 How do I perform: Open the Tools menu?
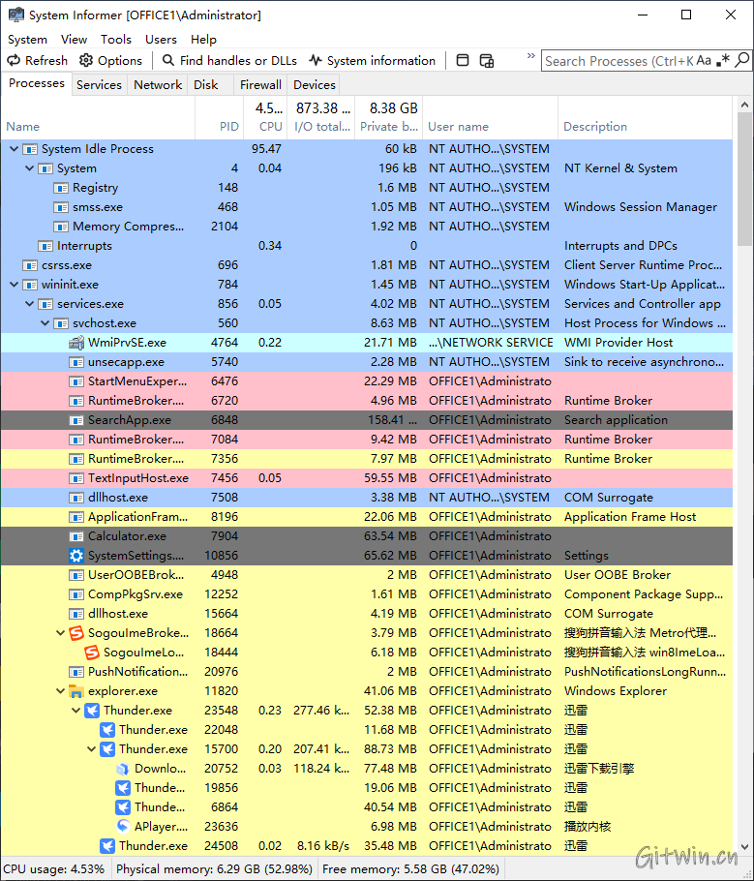tap(116, 40)
